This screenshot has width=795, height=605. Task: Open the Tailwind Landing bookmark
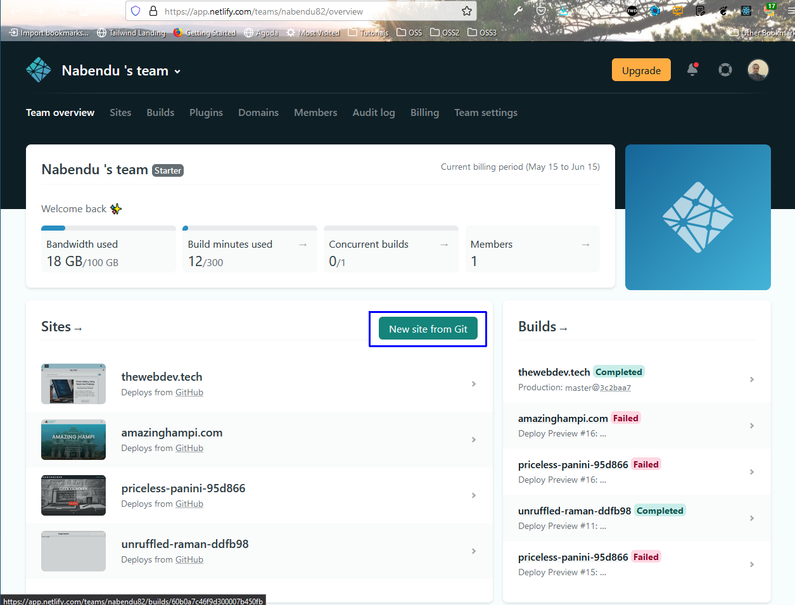(x=131, y=32)
